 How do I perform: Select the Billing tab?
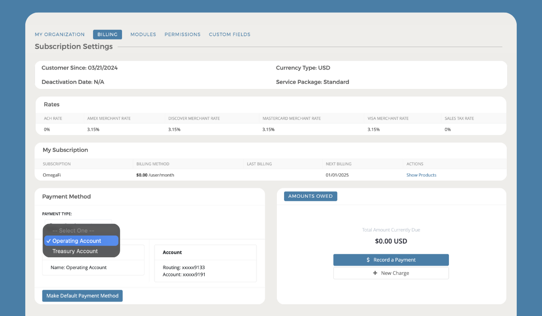pyautogui.click(x=107, y=34)
